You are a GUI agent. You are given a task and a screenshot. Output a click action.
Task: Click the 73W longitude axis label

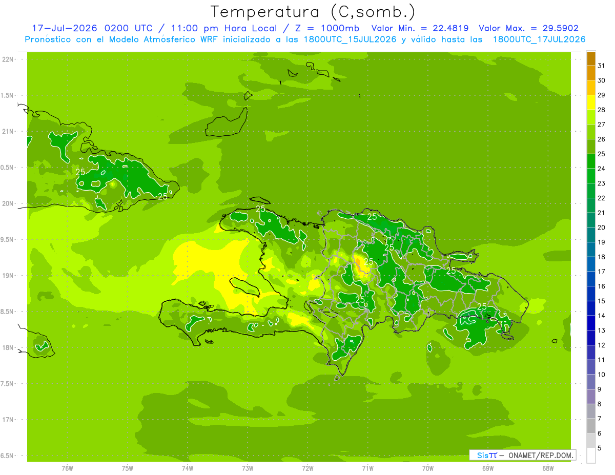[x=248, y=468]
